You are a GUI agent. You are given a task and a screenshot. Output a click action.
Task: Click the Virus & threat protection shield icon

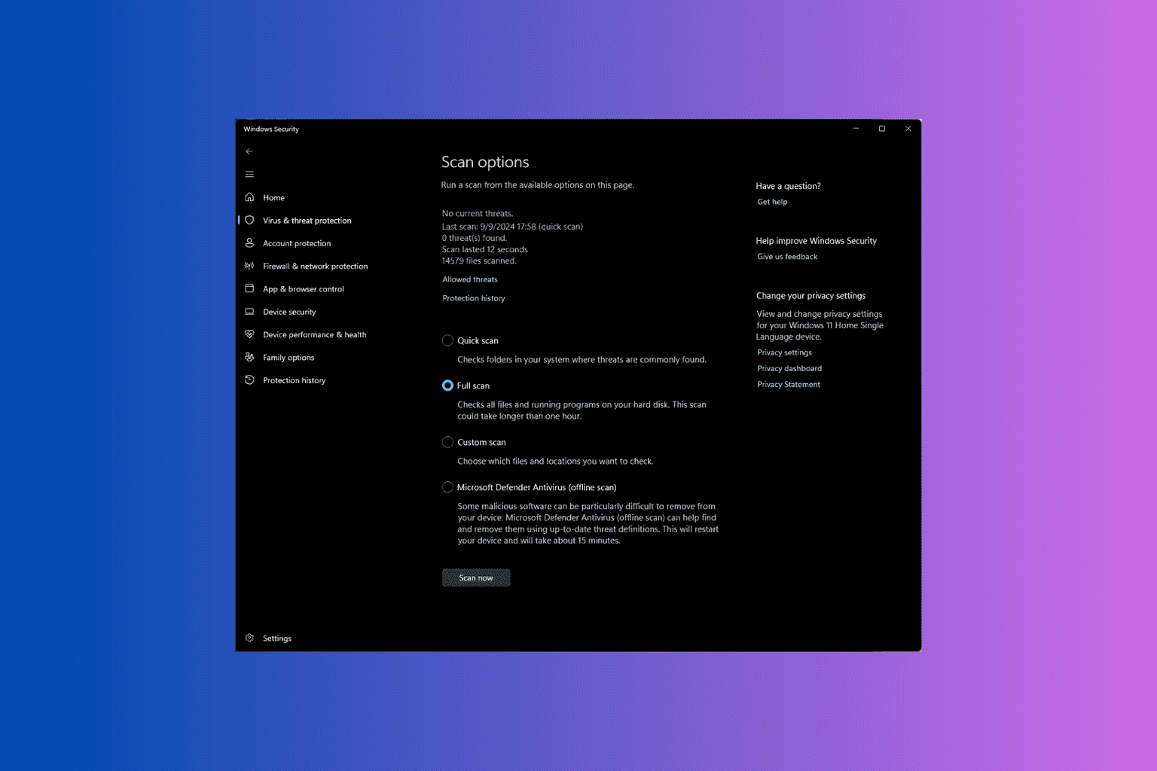pos(249,220)
